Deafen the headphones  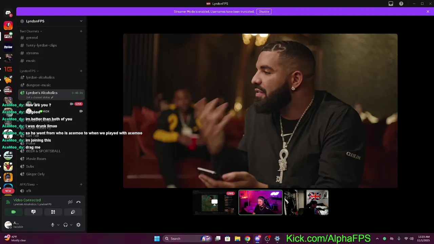pyautogui.click(x=65, y=225)
